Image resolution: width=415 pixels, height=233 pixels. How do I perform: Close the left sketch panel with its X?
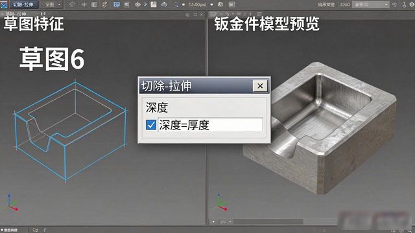point(202,14)
